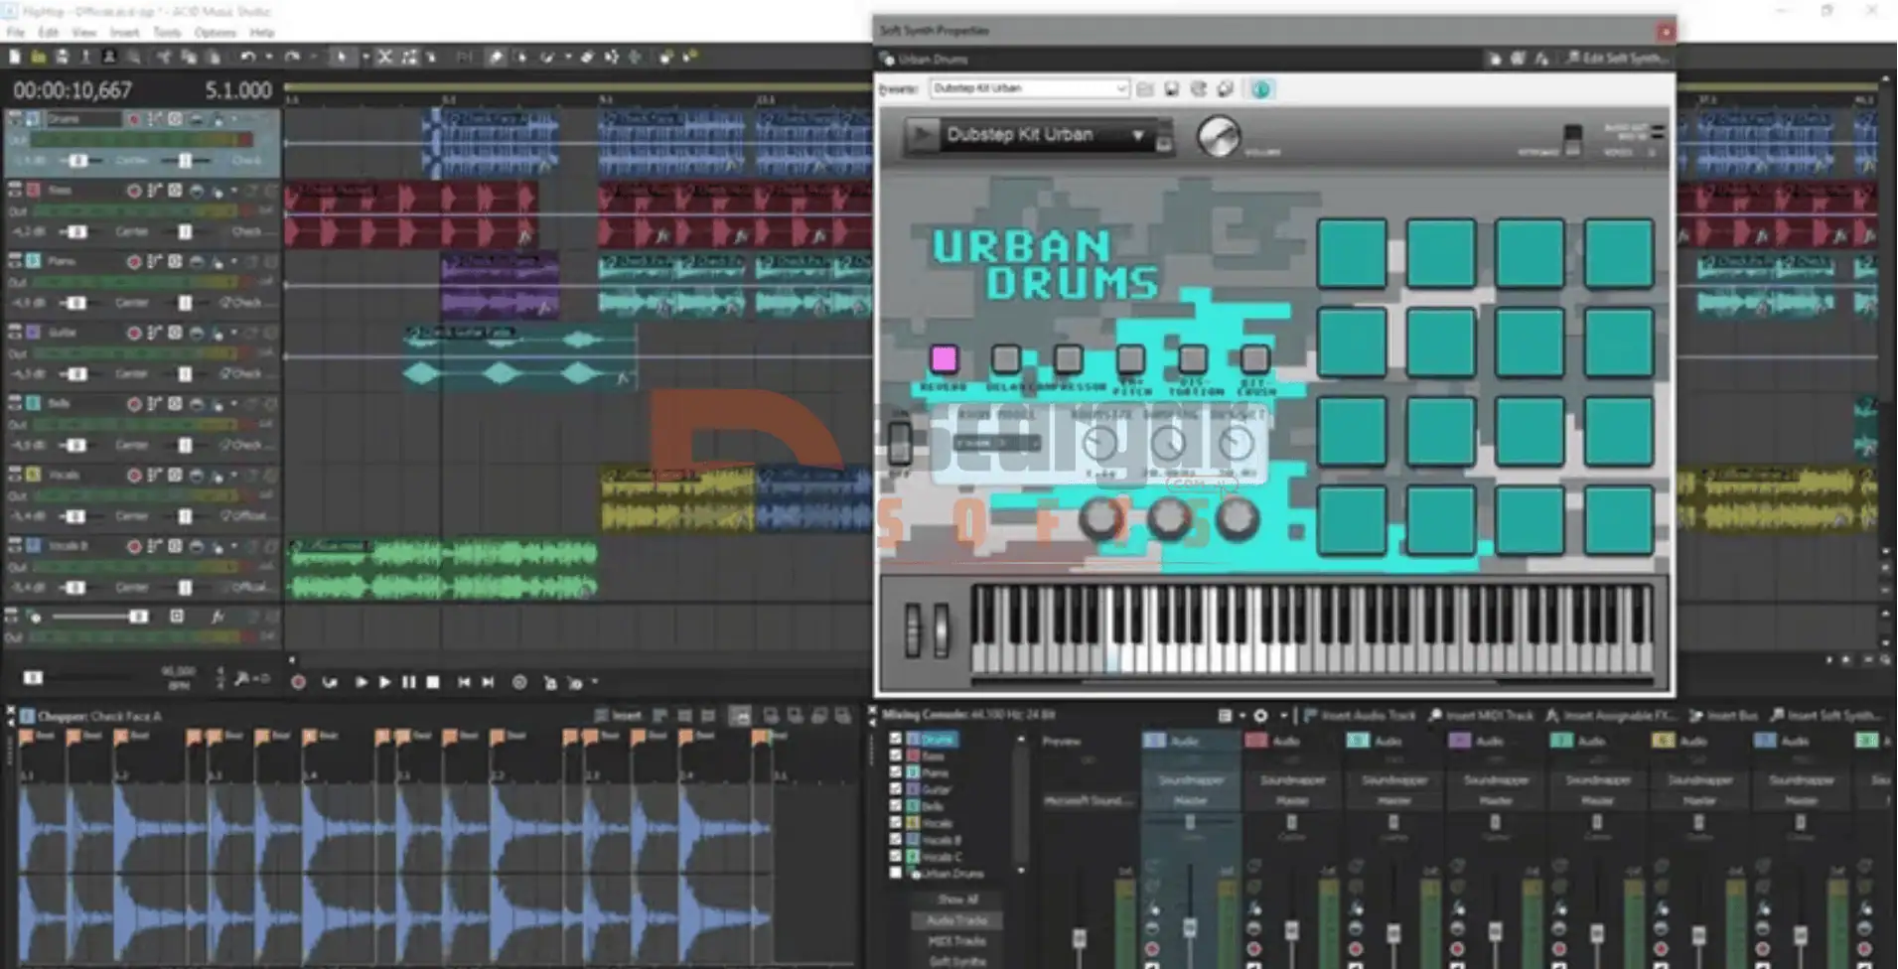The image size is (1898, 969).
Task: Click the Open folder toolbar icon
Action: [x=39, y=58]
